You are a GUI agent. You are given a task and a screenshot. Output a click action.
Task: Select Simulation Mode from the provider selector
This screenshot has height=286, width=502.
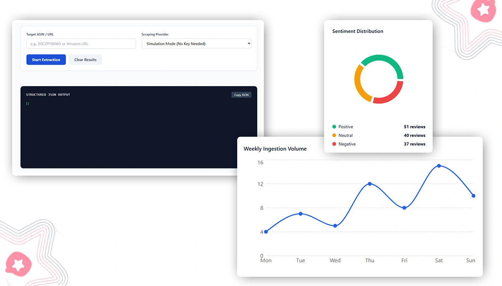(196, 43)
